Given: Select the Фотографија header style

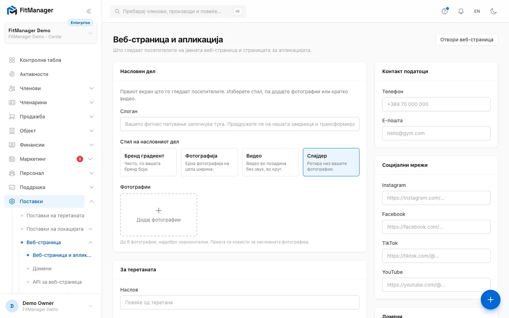Looking at the screenshot, I should pos(209,162).
